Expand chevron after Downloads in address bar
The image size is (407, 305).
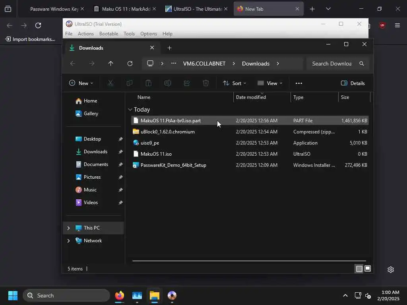click(x=278, y=64)
